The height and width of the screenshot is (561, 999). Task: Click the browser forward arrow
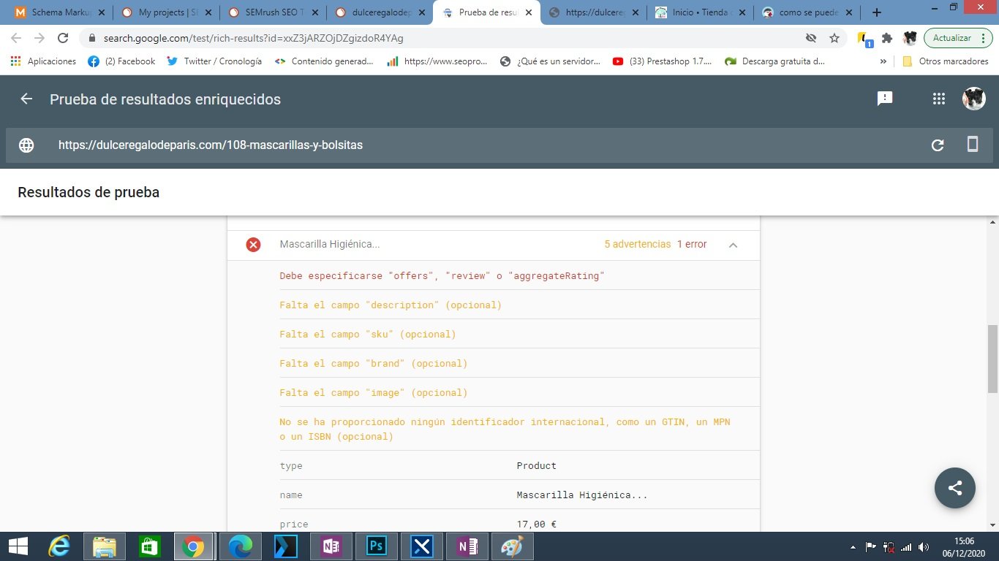[x=39, y=38]
